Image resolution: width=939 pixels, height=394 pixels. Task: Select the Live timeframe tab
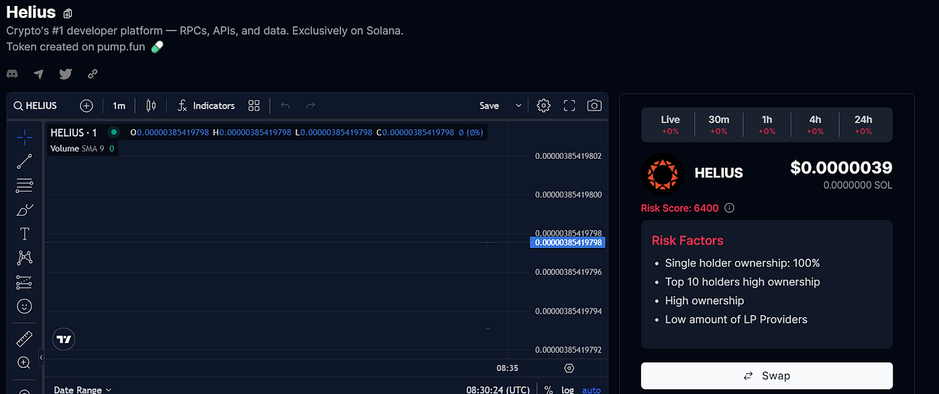[x=670, y=125]
